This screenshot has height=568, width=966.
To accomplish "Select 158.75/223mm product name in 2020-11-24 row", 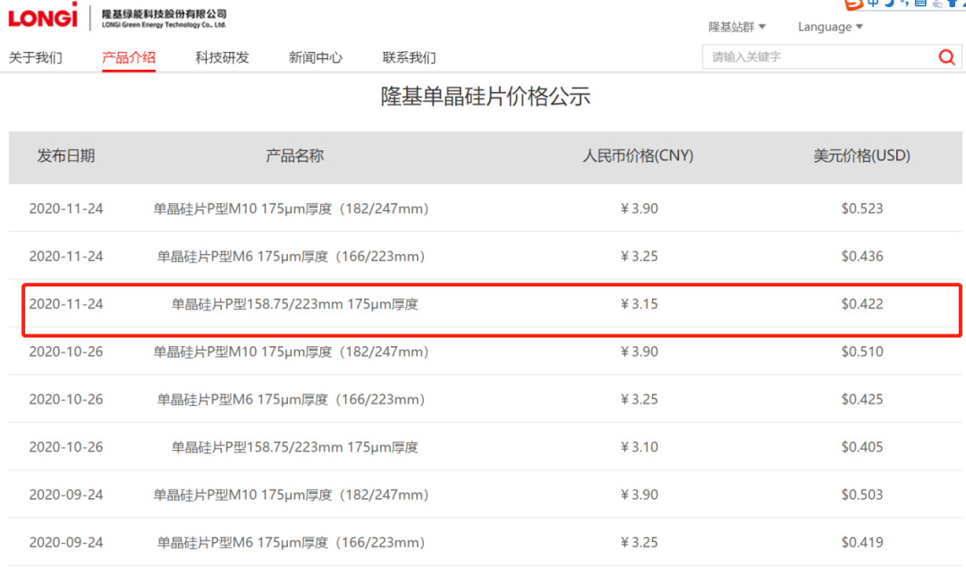I will [x=294, y=304].
